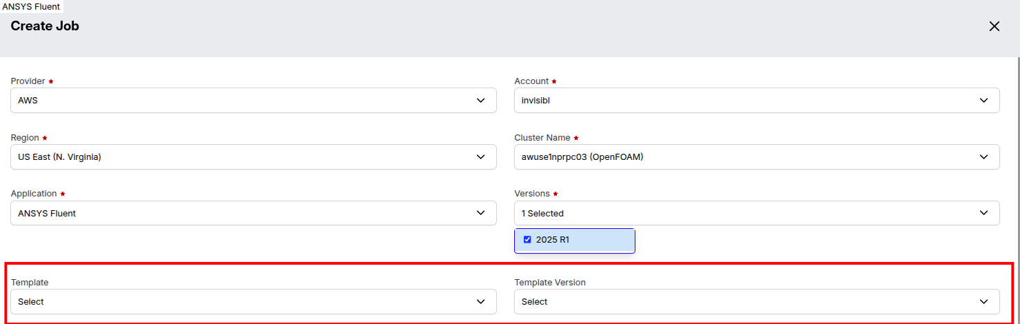Screen dimensions: 1020x324
Task: Open the Template dropdown
Action: [x=254, y=301]
